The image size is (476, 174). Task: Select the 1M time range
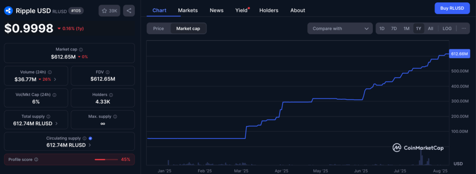pos(406,28)
